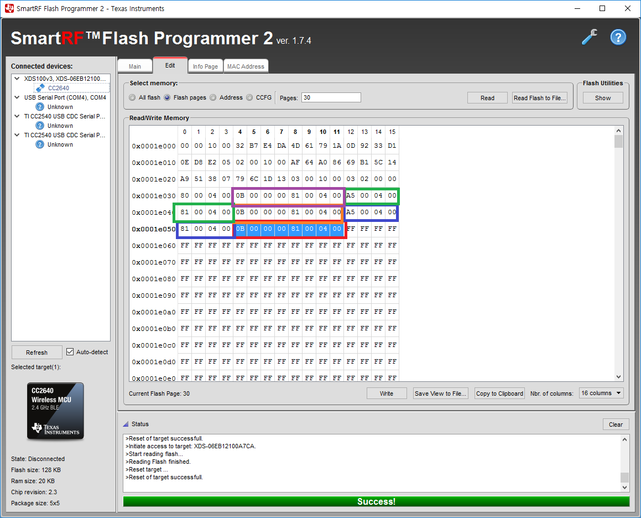
Task: Click the green Success progress bar
Action: pyautogui.click(x=376, y=501)
